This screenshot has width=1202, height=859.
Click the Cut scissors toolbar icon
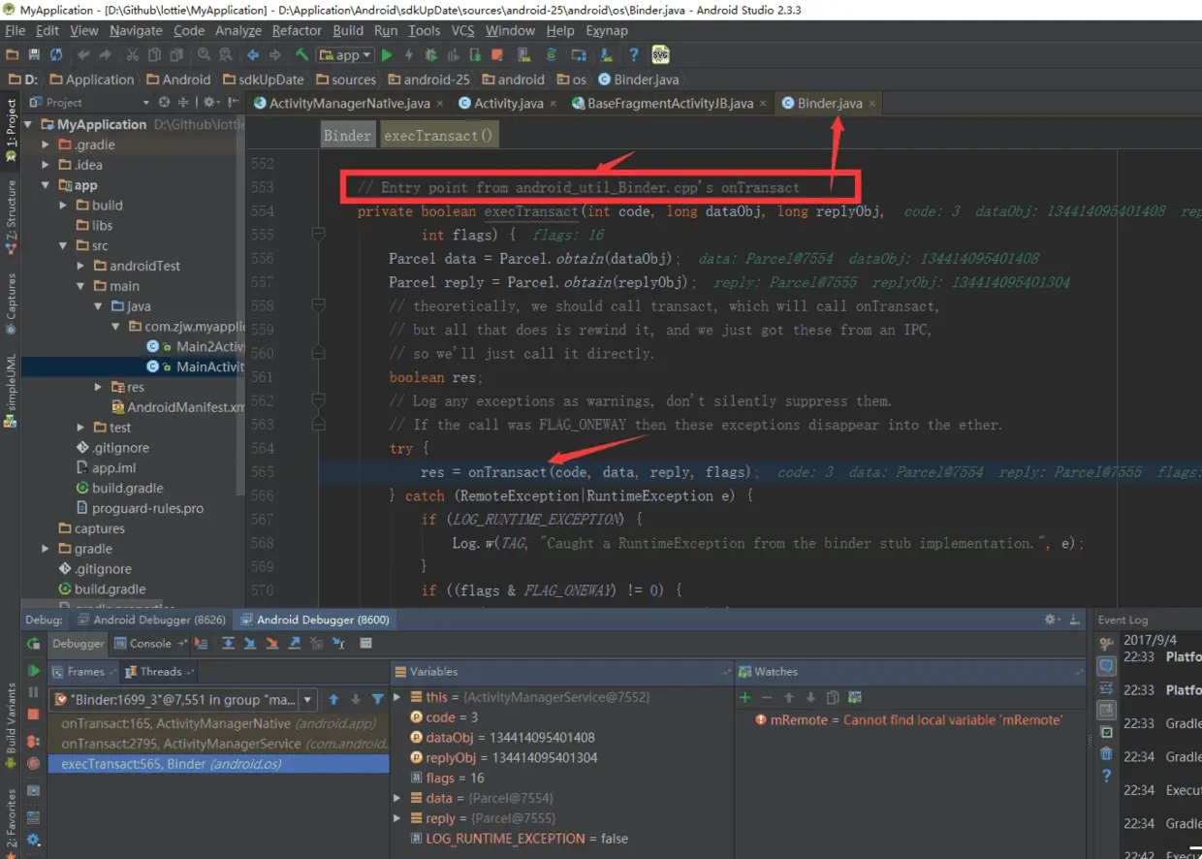132,55
